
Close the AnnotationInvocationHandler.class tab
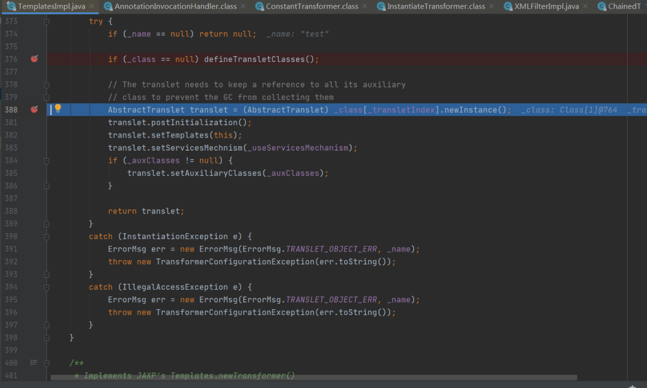click(243, 6)
